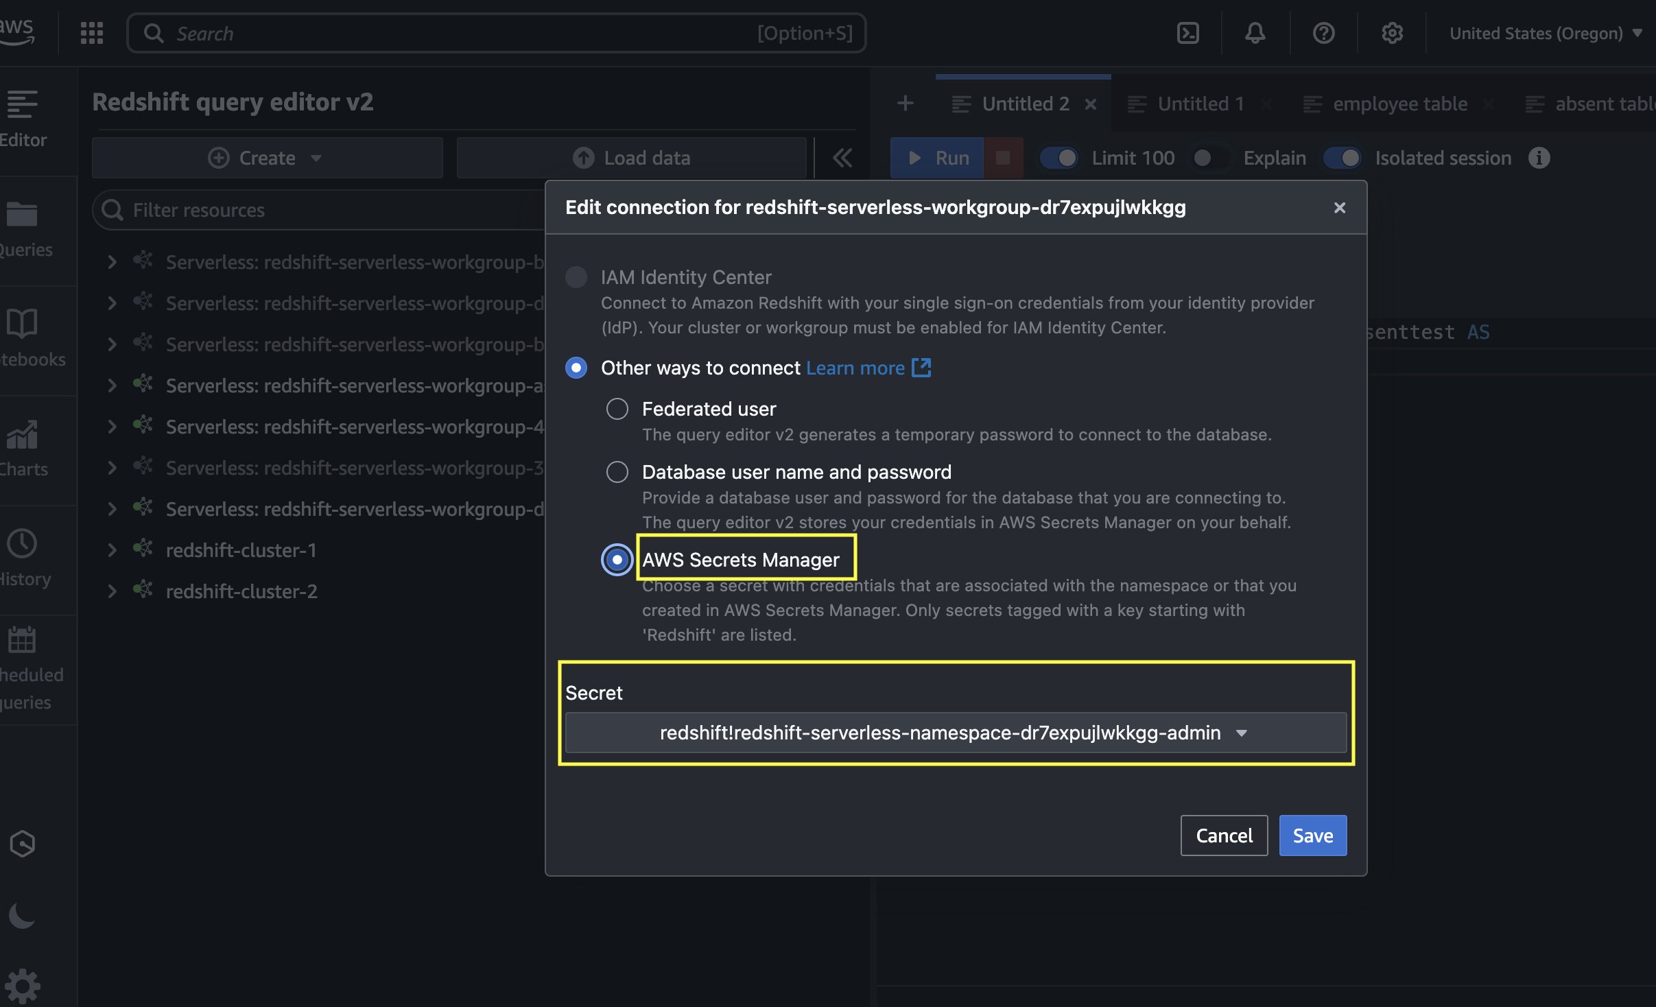Image resolution: width=1656 pixels, height=1007 pixels.
Task: Toggle dark mode moon icon
Action: coord(22,915)
